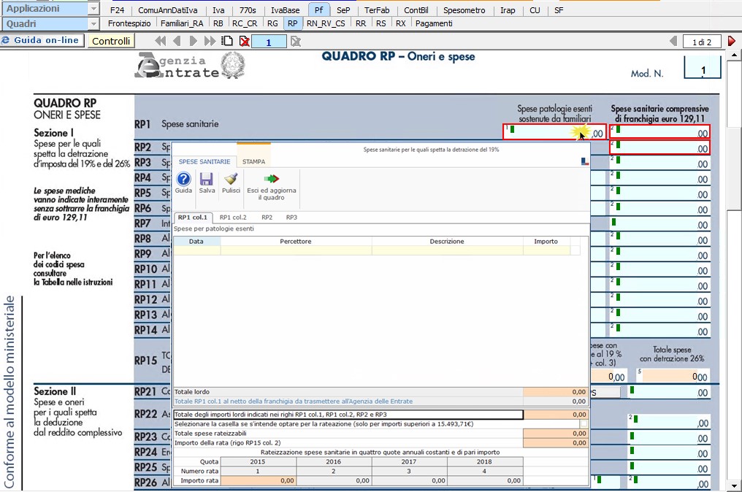Click the RP1 Spese patologie esenti field
This screenshot has width=742, height=492.
[554, 132]
